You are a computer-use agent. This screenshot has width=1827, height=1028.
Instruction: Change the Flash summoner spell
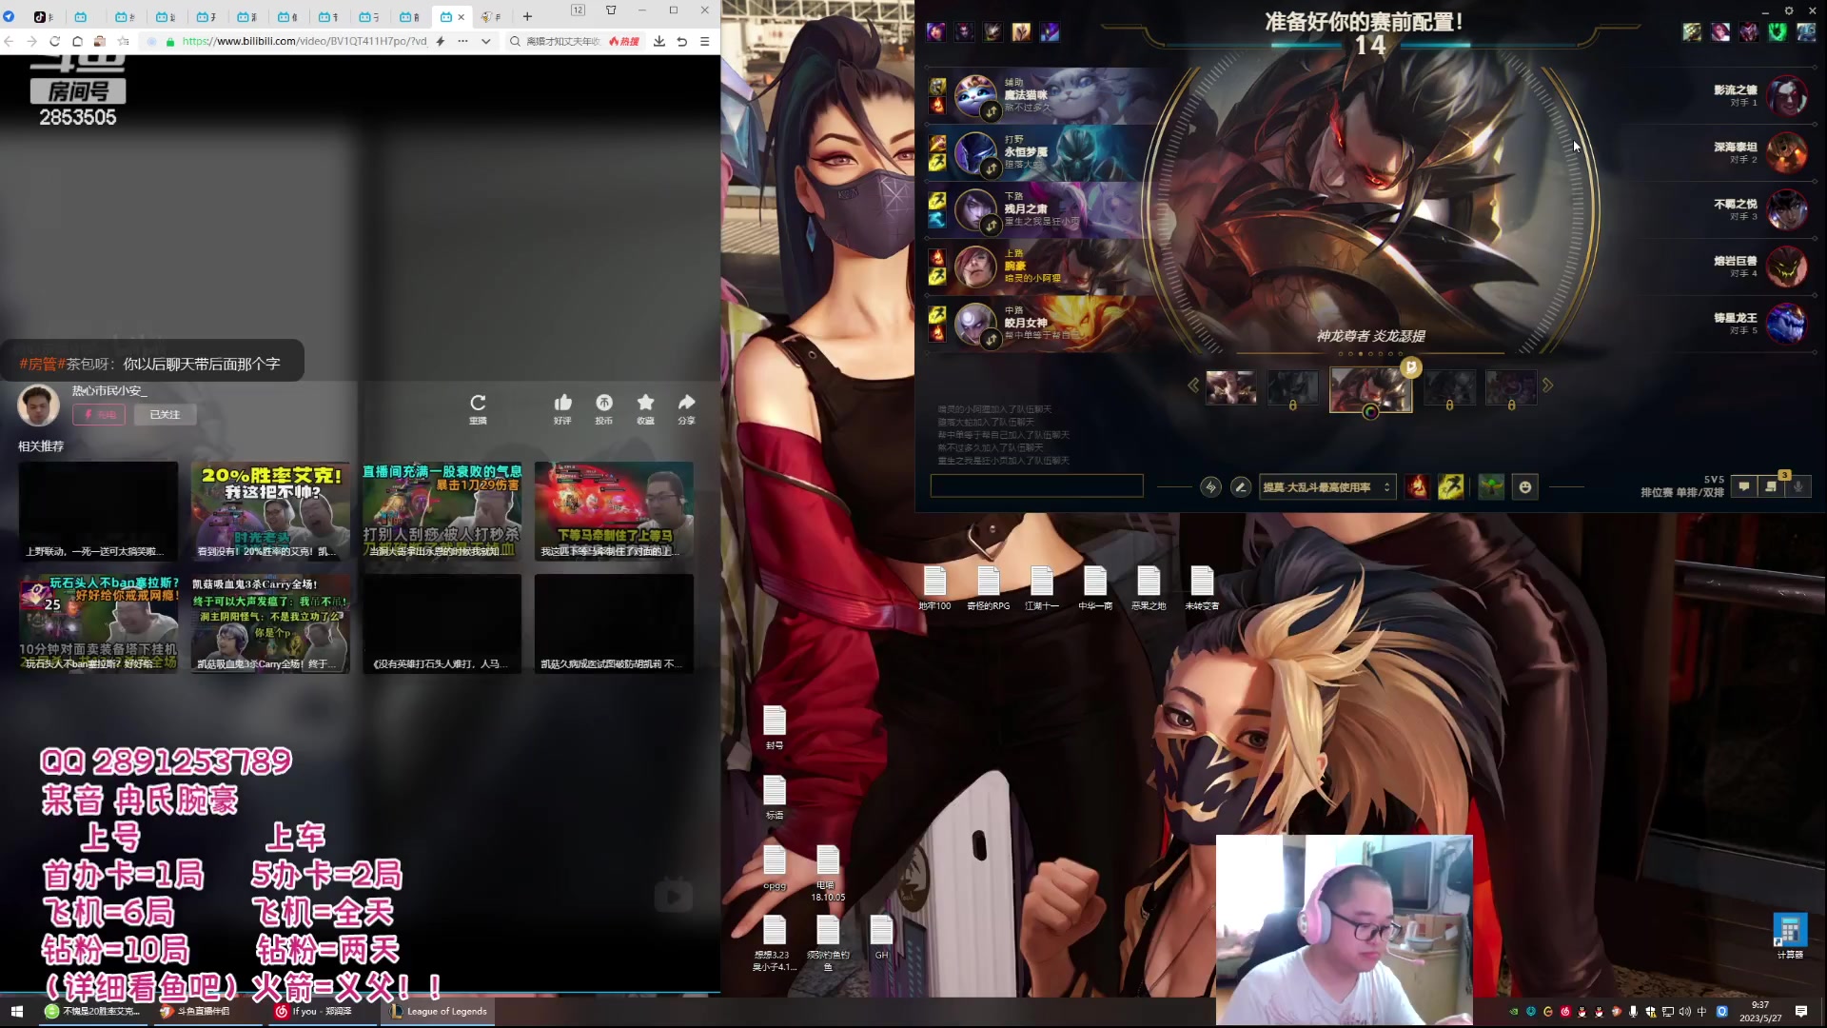tap(1451, 487)
